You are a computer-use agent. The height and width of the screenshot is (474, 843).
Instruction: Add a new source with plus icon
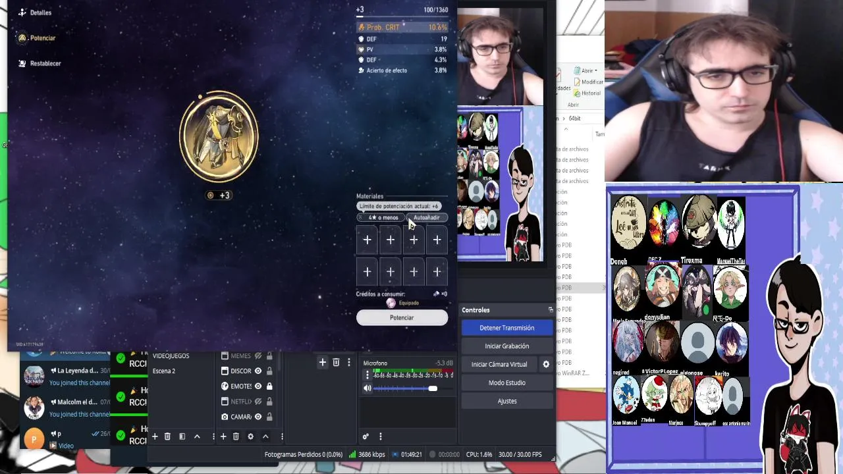(x=223, y=436)
